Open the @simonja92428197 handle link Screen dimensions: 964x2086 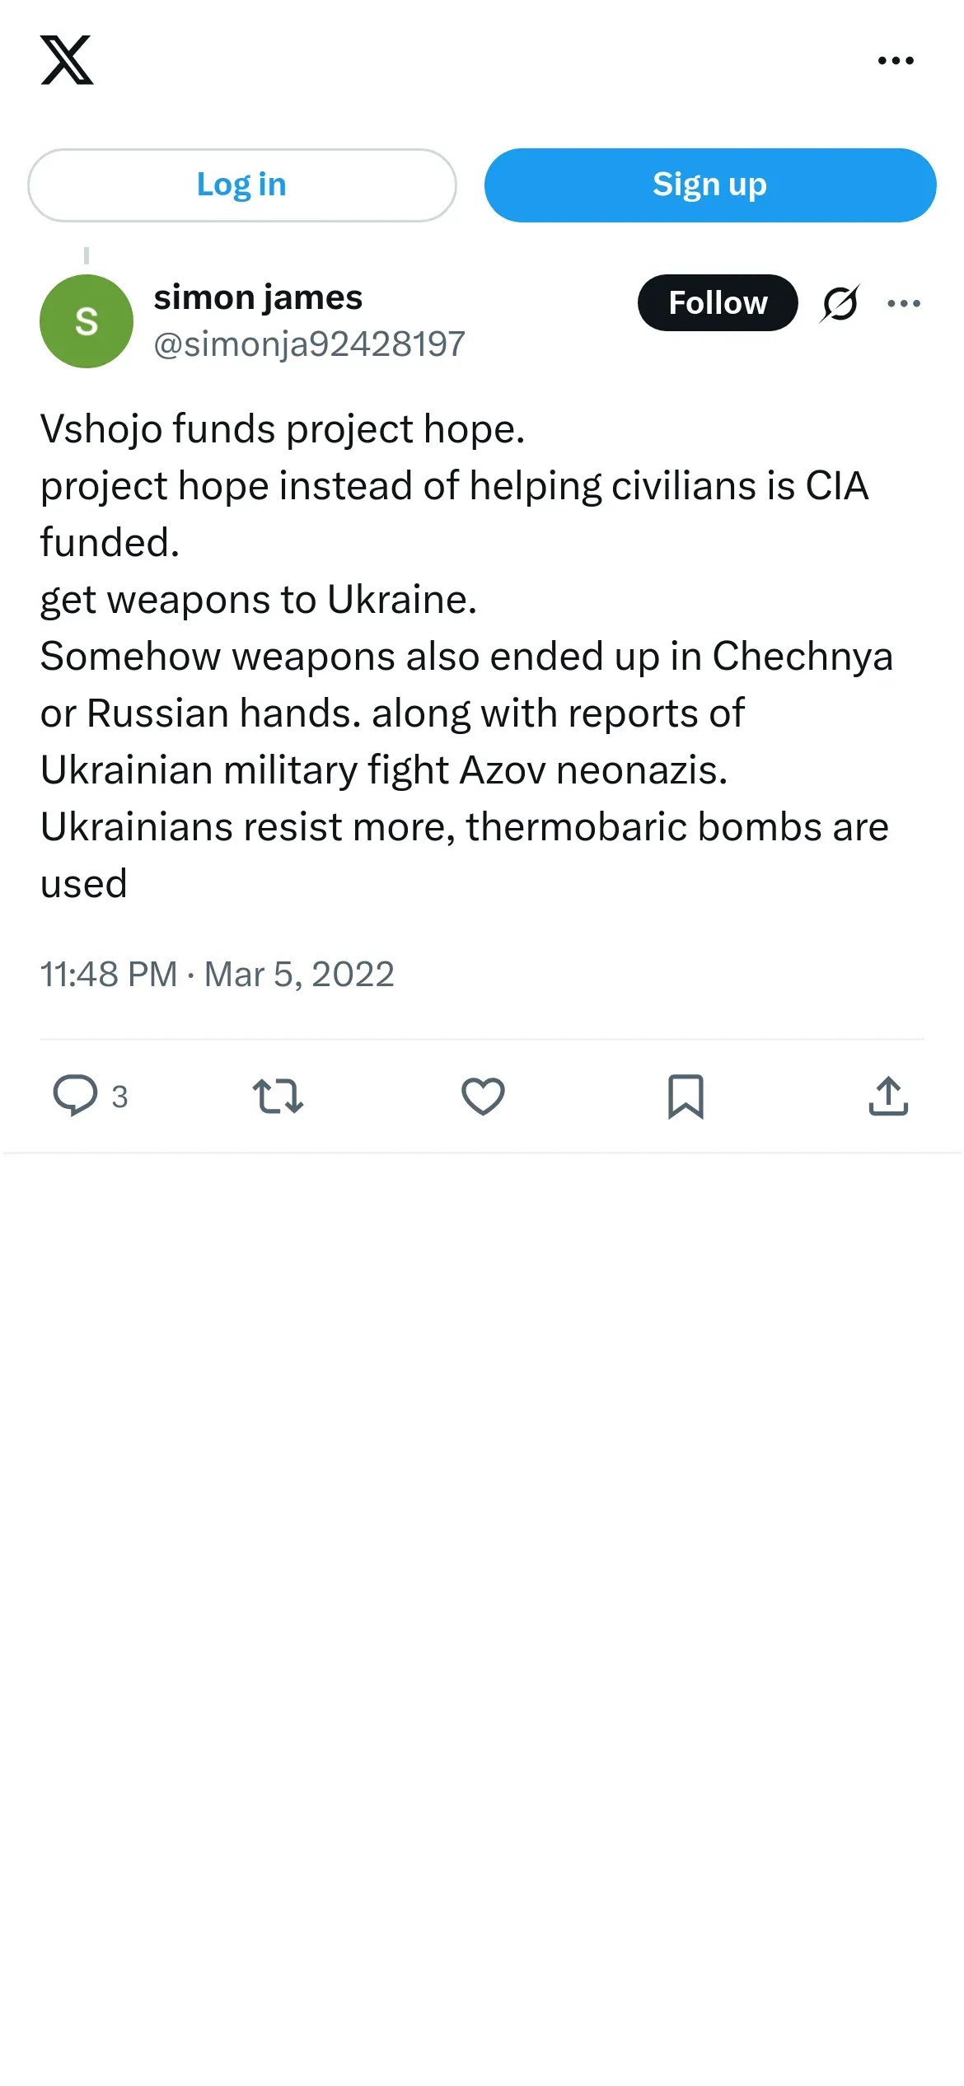(309, 344)
